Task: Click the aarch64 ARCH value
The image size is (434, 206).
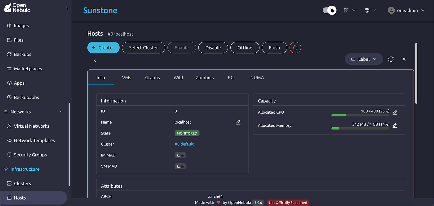Action: [x=215, y=196]
